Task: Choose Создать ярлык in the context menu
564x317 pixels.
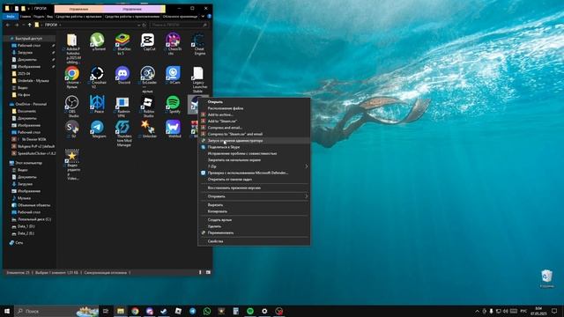Action: pos(254,220)
